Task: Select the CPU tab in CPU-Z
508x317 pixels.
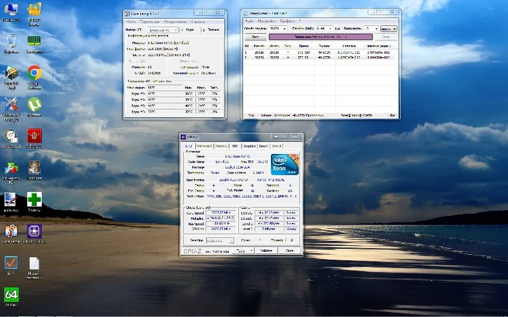Action: [x=189, y=146]
